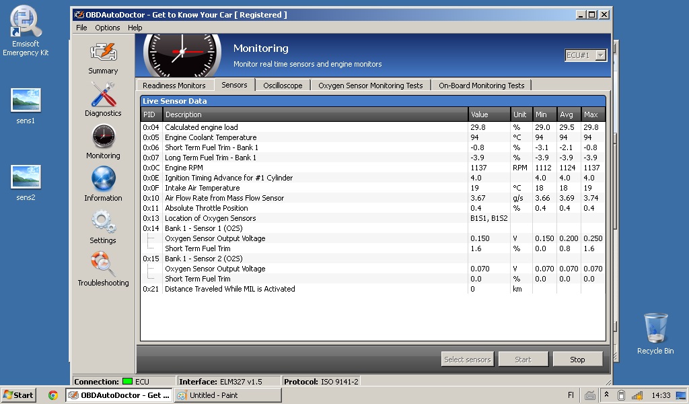
Task: Open the Options menu
Action: [107, 27]
